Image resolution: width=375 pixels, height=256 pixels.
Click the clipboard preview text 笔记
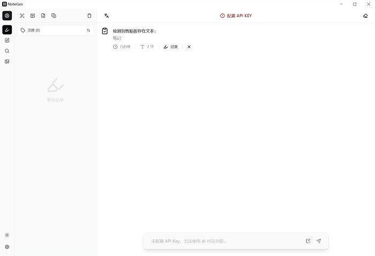[117, 38]
